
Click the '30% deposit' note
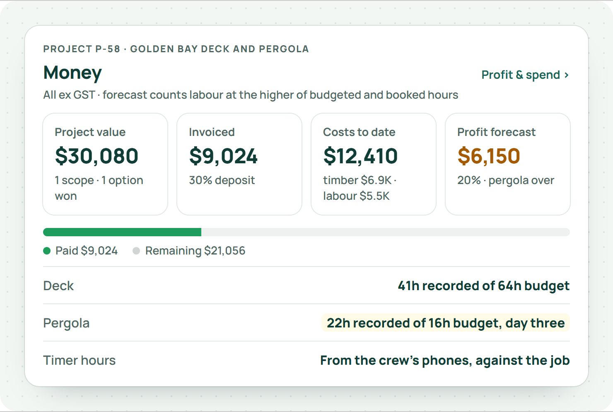tap(222, 180)
